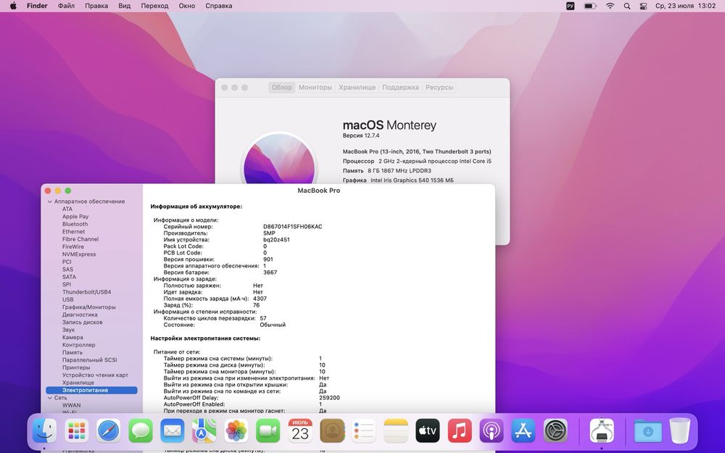The height and width of the screenshot is (453, 725).
Task: Collapse the Аппаратное обеспечение section
Action: pyautogui.click(x=50, y=201)
